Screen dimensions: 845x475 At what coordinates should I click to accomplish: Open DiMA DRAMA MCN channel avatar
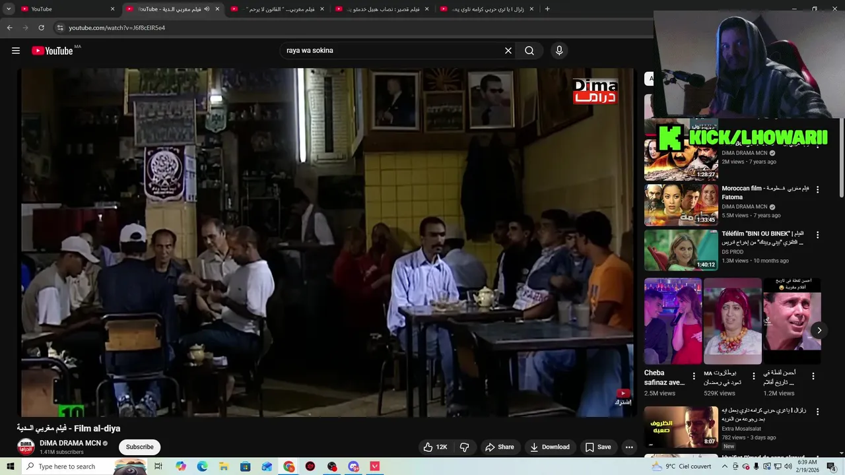pos(26,447)
